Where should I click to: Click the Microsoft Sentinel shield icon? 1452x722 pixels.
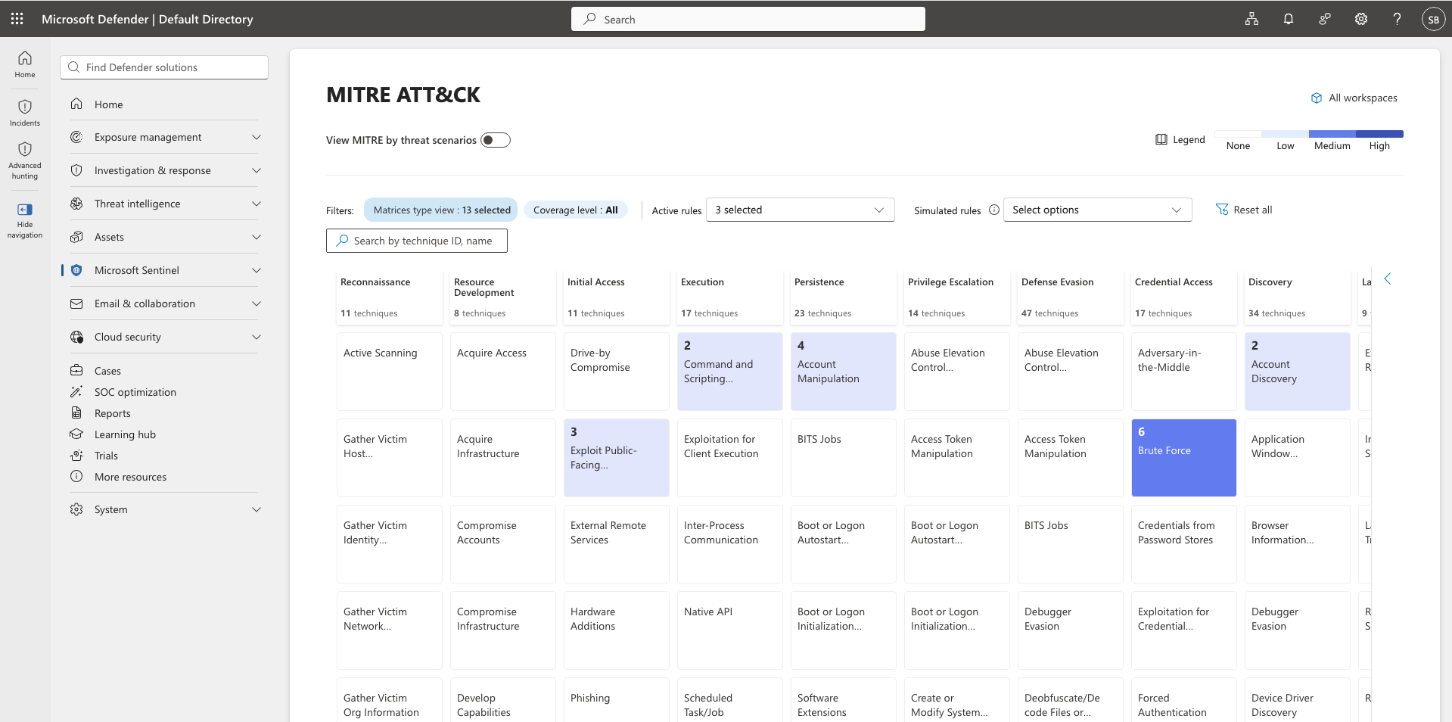coord(76,270)
